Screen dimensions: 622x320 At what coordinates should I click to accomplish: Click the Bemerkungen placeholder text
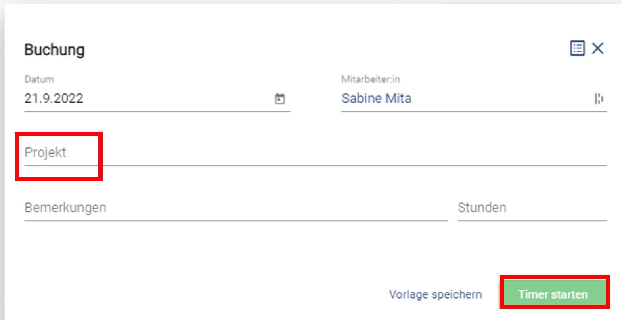(65, 208)
